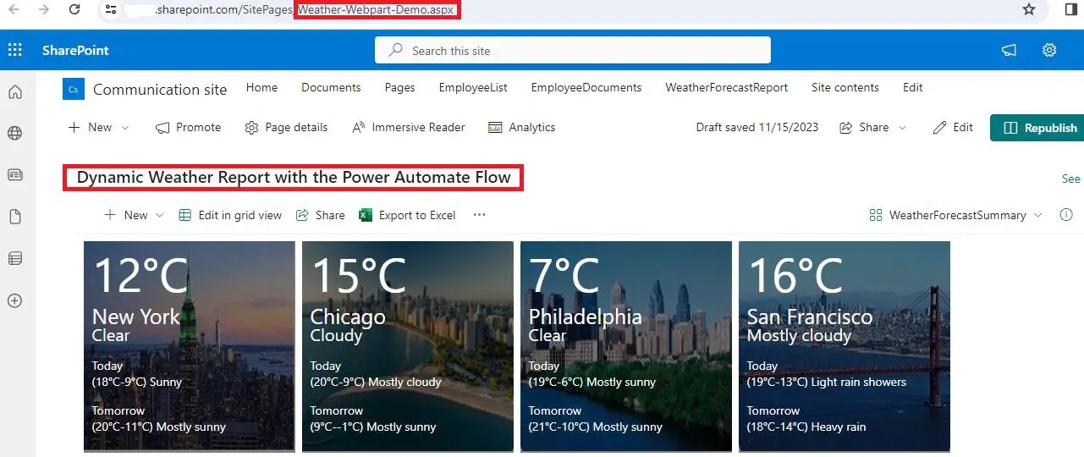Viewport: 1084px width, 457px height.
Task: Open My lists icon in left rail
Action: (x=14, y=258)
